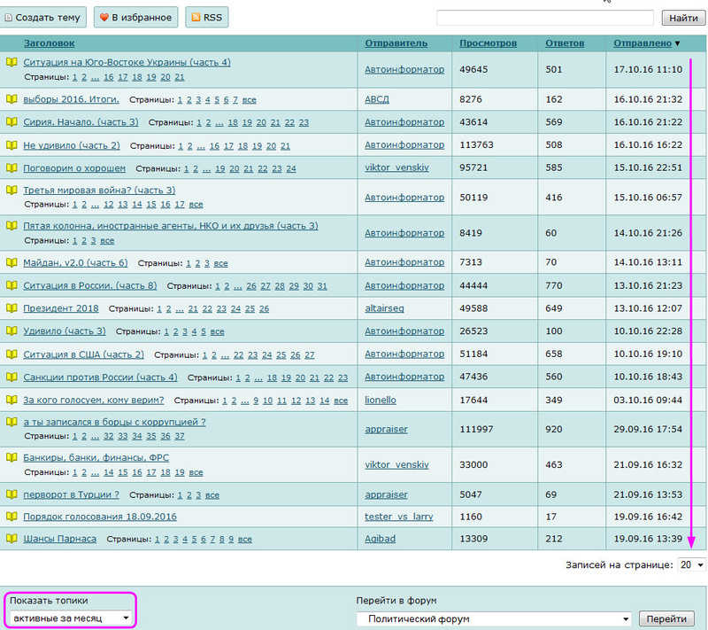
Task: Click the search text field at top
Action: tap(544, 18)
